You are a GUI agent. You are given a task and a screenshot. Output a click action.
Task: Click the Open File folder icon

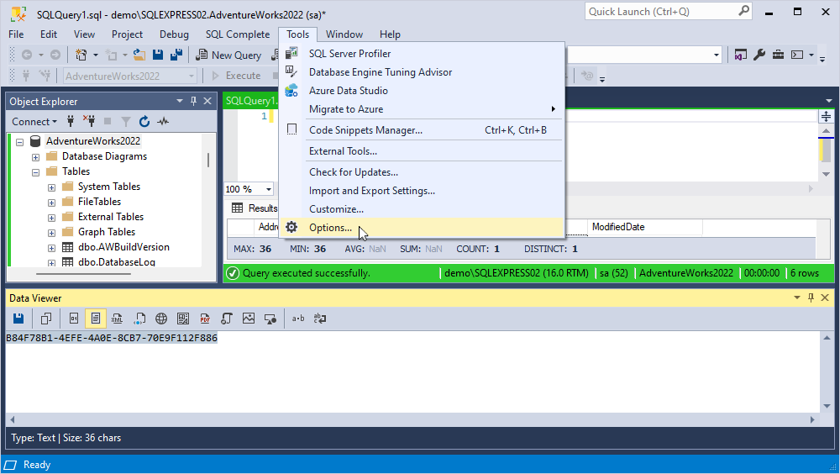pos(139,55)
